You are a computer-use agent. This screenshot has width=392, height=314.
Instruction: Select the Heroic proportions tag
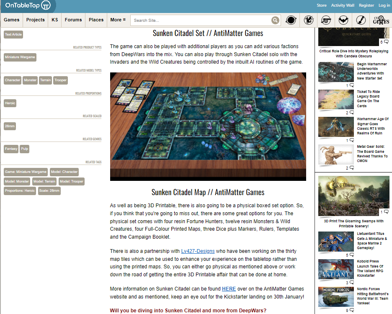click(x=10, y=103)
